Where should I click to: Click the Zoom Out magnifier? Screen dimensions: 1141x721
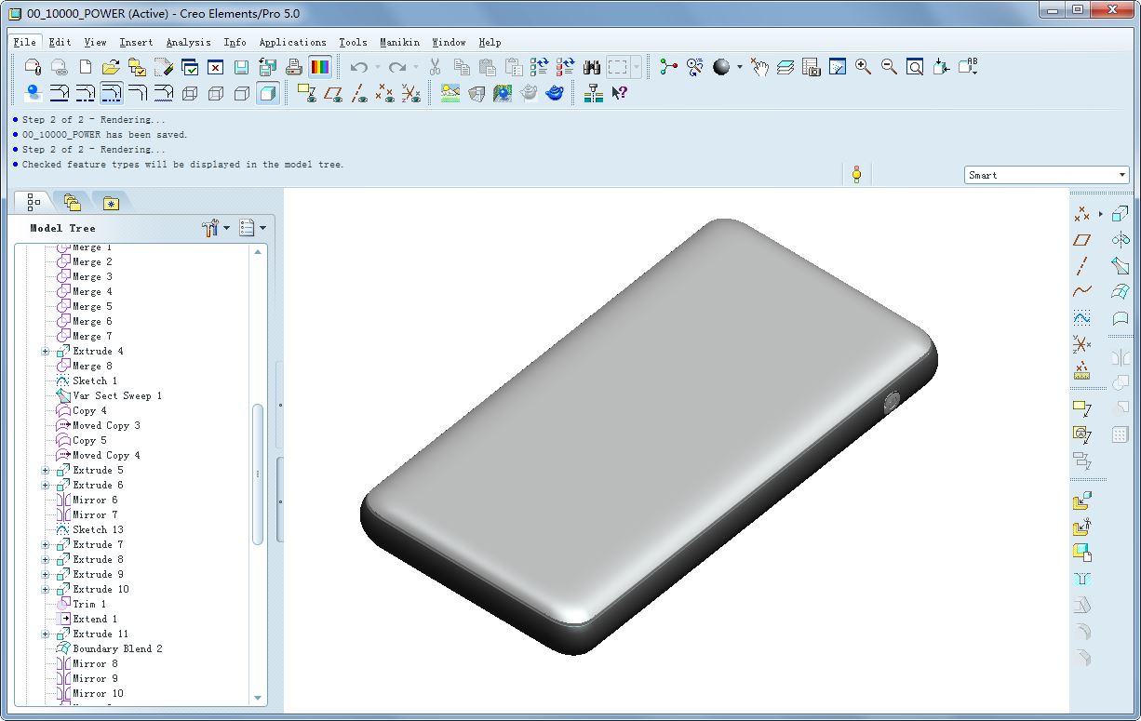coord(889,67)
